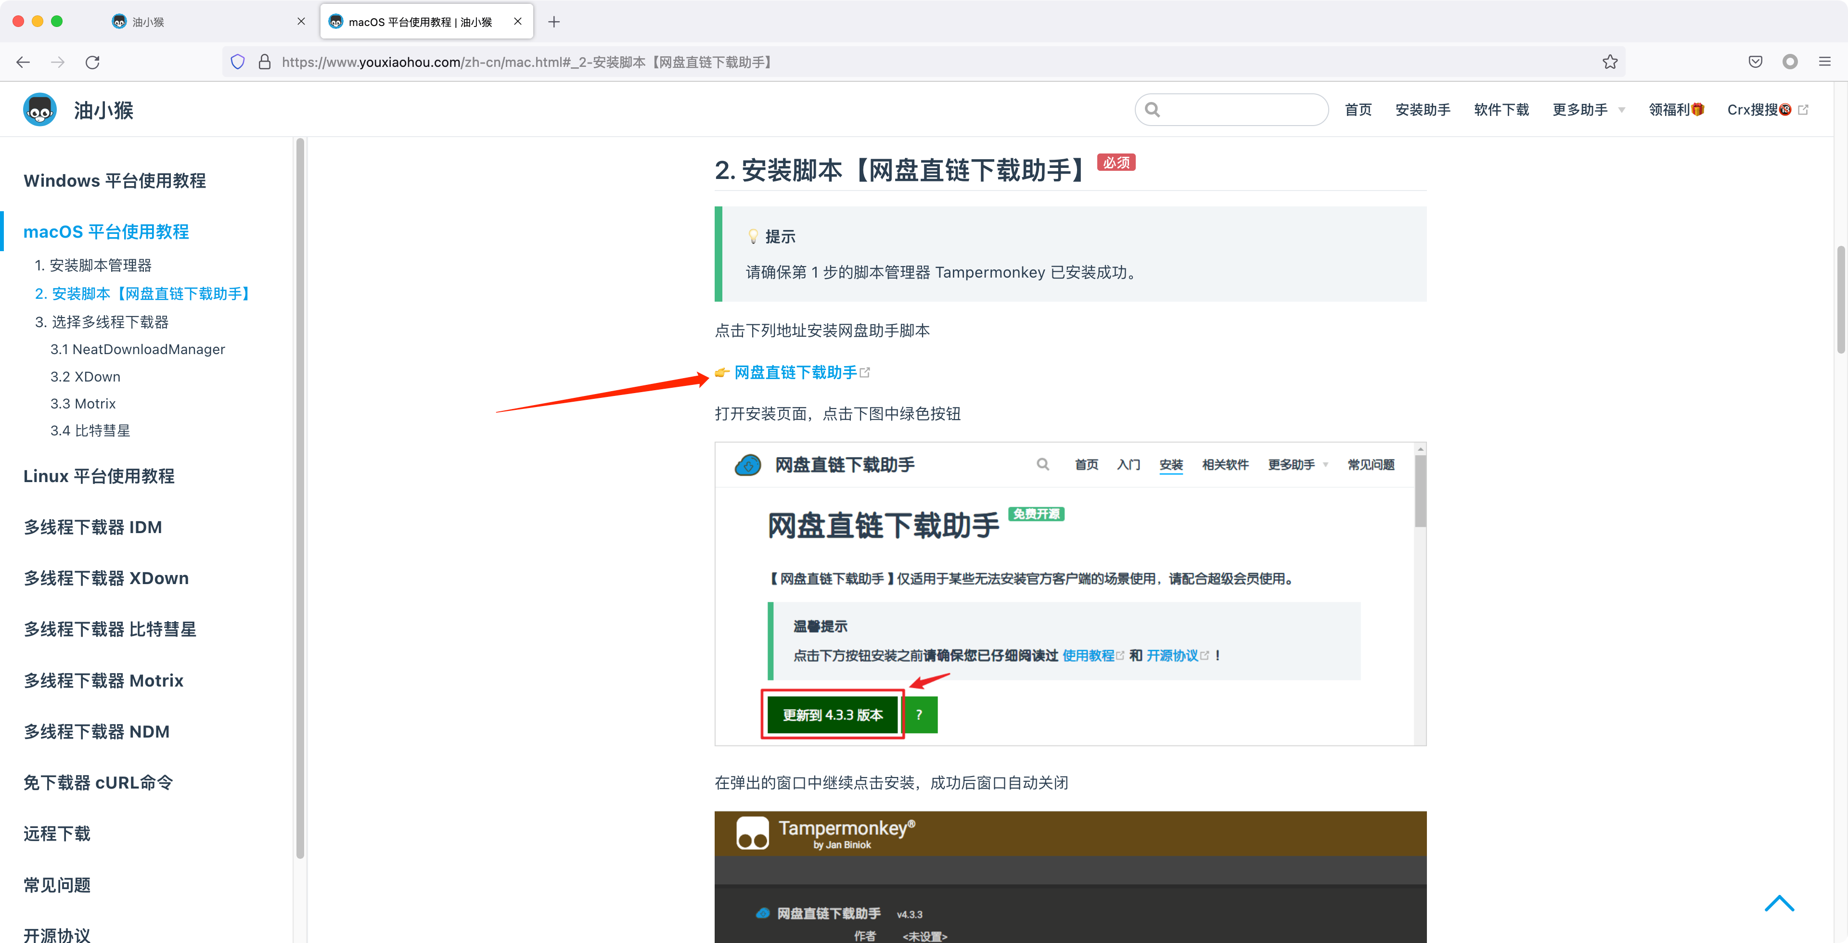Viewport: 1848px width, 943px height.
Task: Jump to 3.2 XDown section
Action: click(x=85, y=377)
